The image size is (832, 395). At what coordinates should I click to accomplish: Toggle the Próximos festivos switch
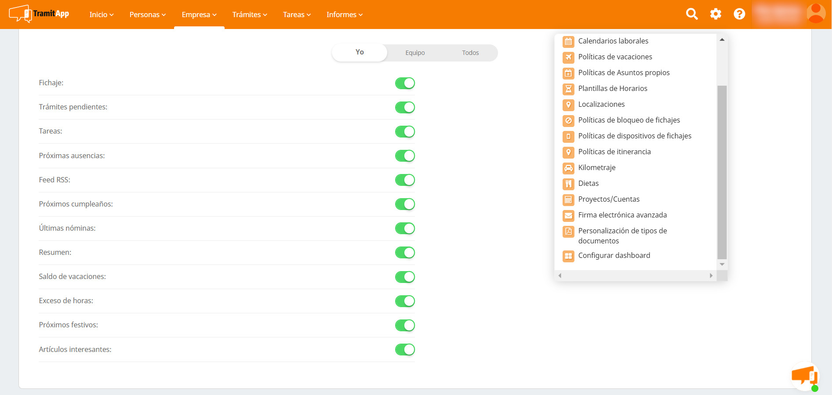[405, 325]
